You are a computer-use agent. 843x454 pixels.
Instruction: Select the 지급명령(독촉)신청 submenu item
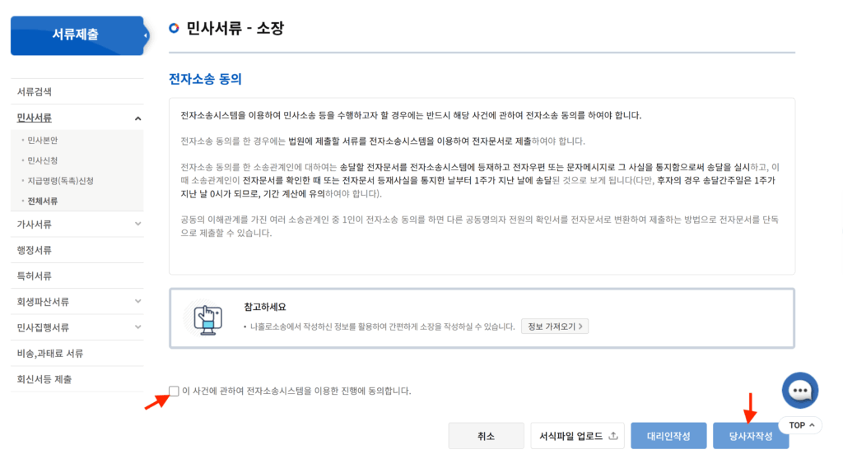(60, 180)
